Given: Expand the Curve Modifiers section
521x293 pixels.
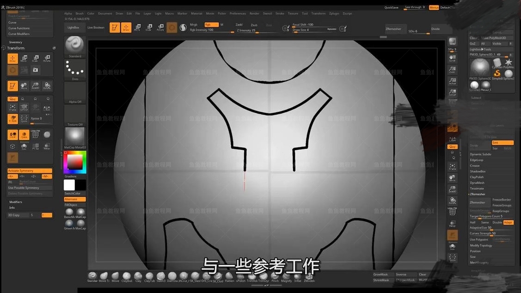Looking at the screenshot, I should coord(19,34).
